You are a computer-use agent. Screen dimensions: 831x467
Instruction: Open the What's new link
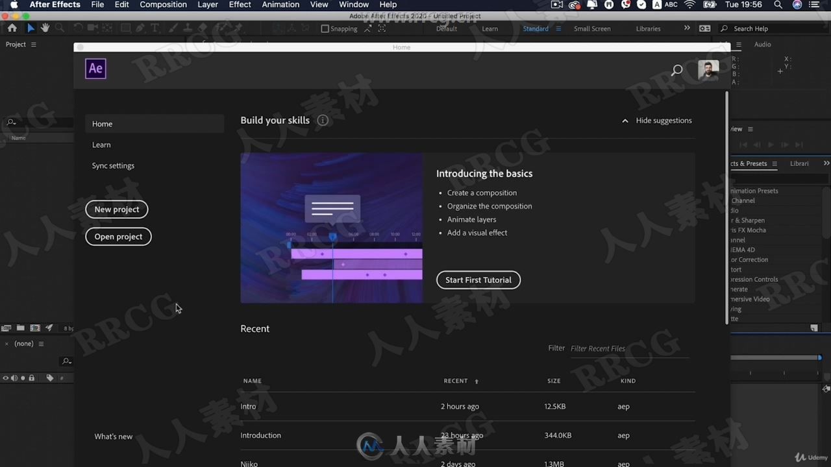[114, 437]
